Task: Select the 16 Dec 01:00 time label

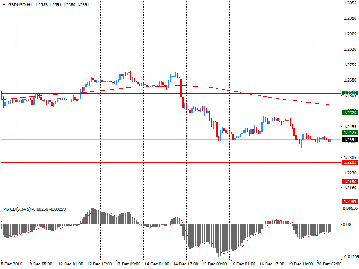Action: (x=243, y=264)
